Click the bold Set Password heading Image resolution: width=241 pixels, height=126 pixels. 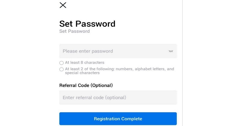pyautogui.click(x=87, y=24)
